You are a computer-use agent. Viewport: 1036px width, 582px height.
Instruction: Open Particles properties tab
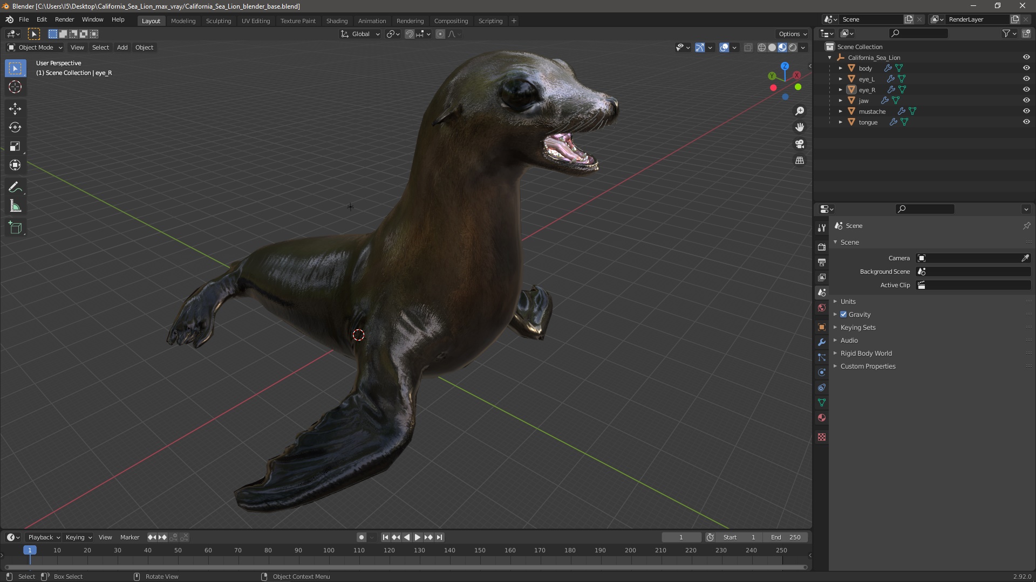point(822,357)
